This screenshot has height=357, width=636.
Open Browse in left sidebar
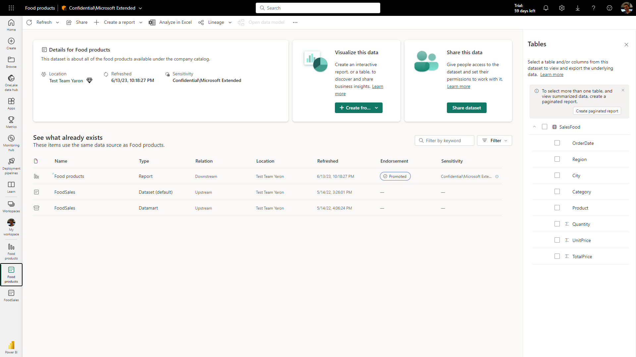[x=11, y=62]
